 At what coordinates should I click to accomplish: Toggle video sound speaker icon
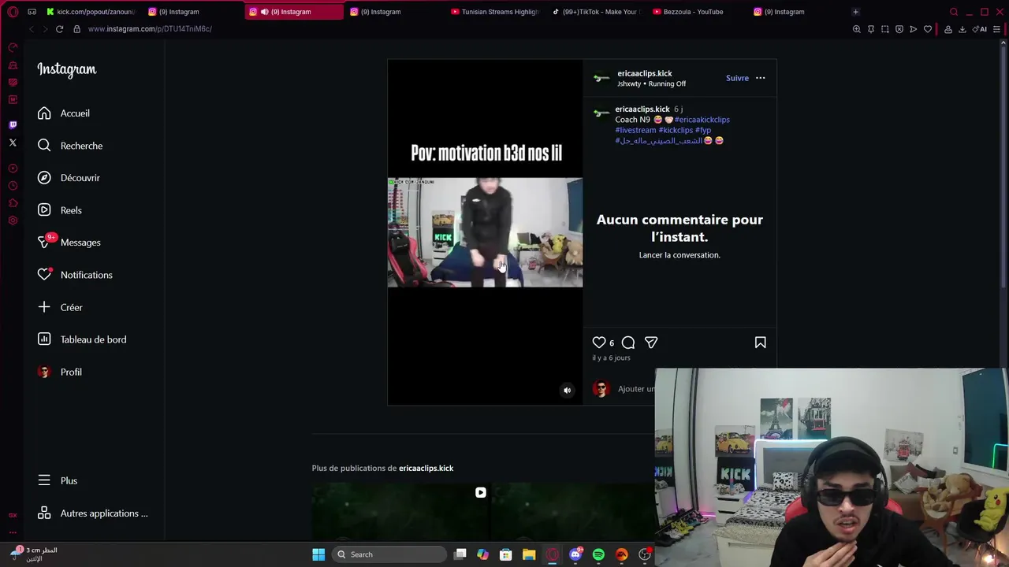click(x=567, y=390)
